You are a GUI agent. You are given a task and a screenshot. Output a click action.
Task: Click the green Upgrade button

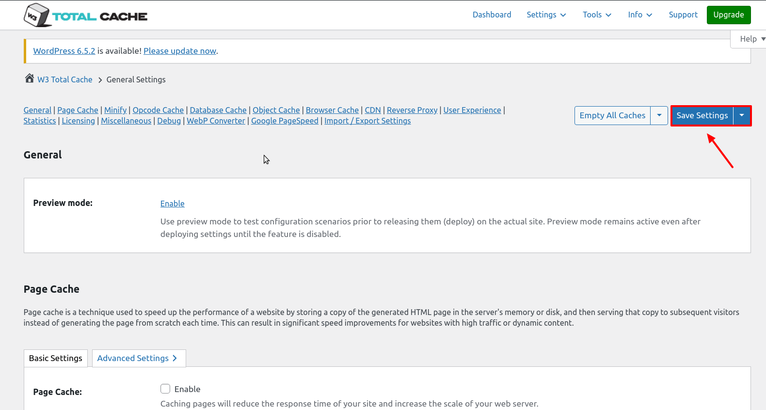click(728, 15)
